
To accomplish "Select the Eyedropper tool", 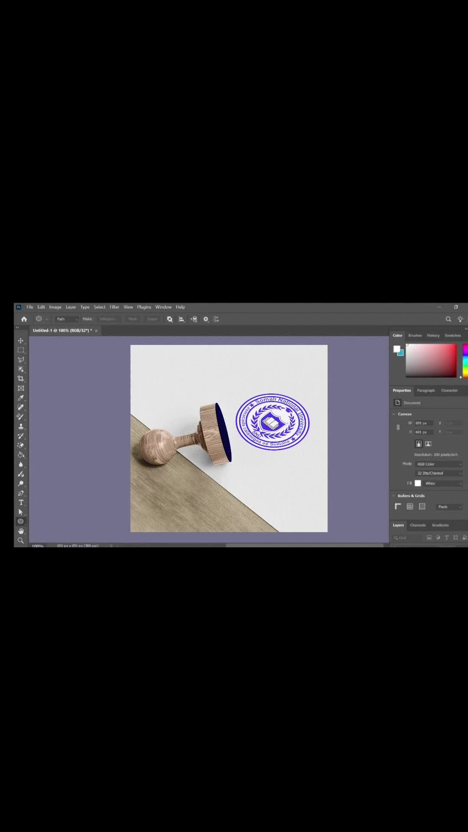I will (20, 398).
